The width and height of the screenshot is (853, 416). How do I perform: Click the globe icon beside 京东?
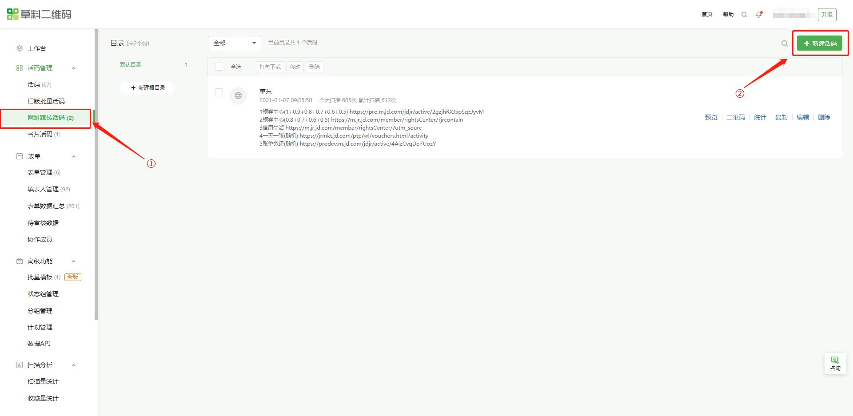click(x=238, y=95)
